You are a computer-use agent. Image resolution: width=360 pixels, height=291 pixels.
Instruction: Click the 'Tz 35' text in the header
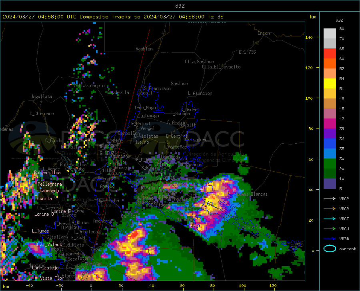(215, 17)
